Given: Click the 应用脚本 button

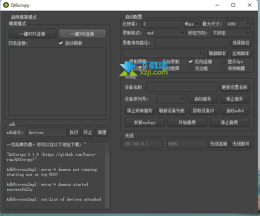Looking at the screenshot, I should coord(241,53).
